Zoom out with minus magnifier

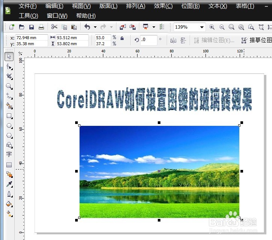point(222,27)
